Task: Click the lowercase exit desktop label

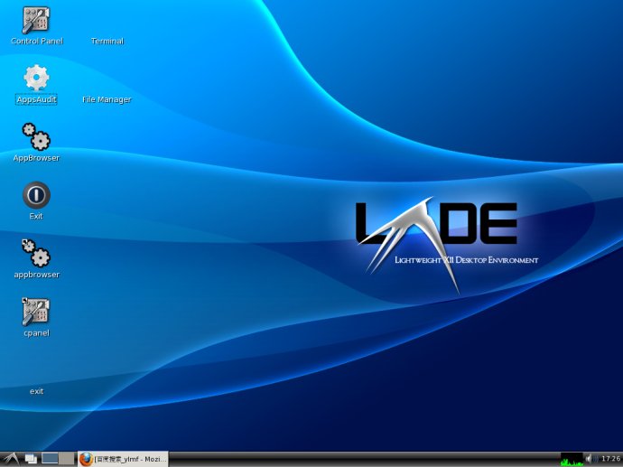Action: (x=36, y=391)
